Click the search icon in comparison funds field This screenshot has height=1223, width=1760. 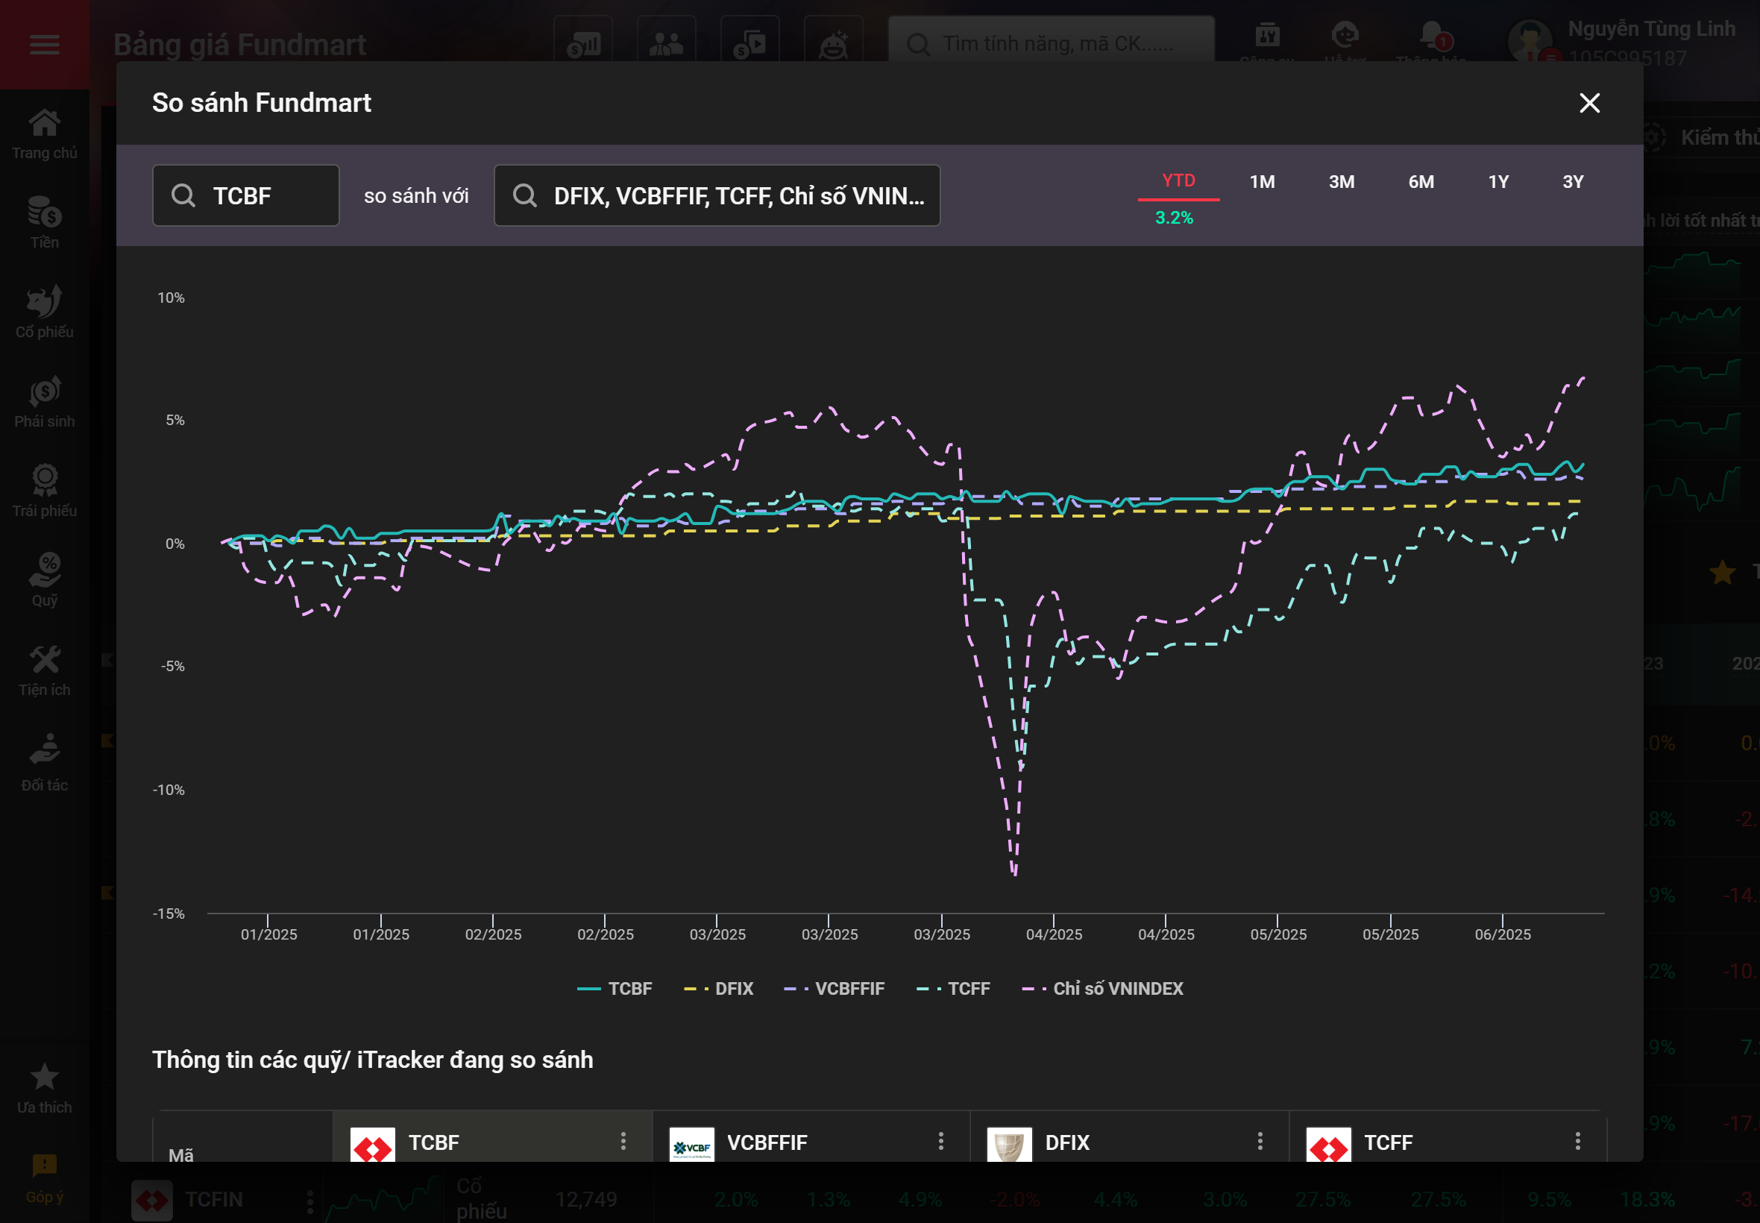coord(525,195)
